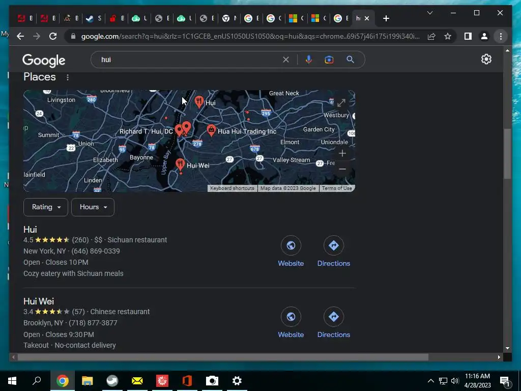Zoom out on the map
This screenshot has height=391, width=521.
[342, 169]
